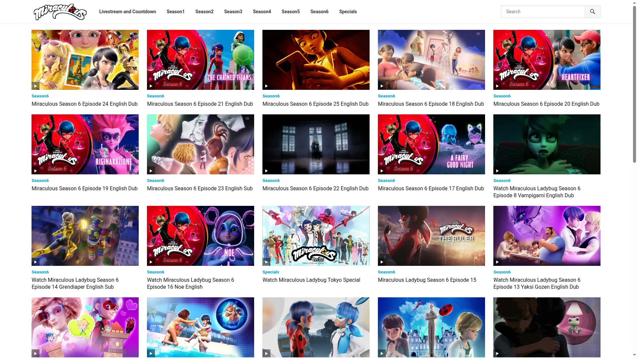Open Watch Miraculous Ladybug Tokyo Special link
The height and width of the screenshot is (358, 637).
click(x=311, y=280)
